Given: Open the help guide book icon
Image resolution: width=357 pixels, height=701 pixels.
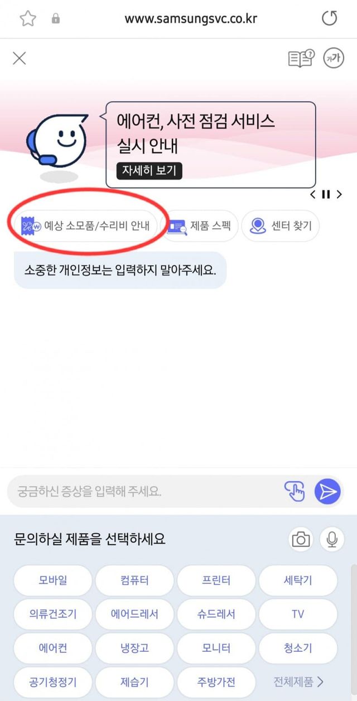Looking at the screenshot, I should pyautogui.click(x=301, y=58).
